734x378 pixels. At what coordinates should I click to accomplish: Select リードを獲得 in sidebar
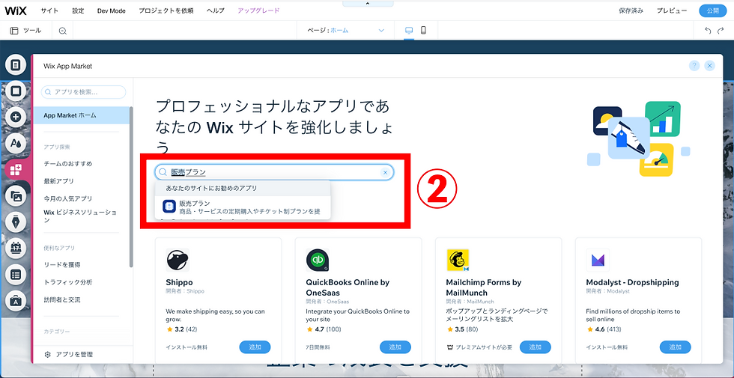(x=61, y=265)
